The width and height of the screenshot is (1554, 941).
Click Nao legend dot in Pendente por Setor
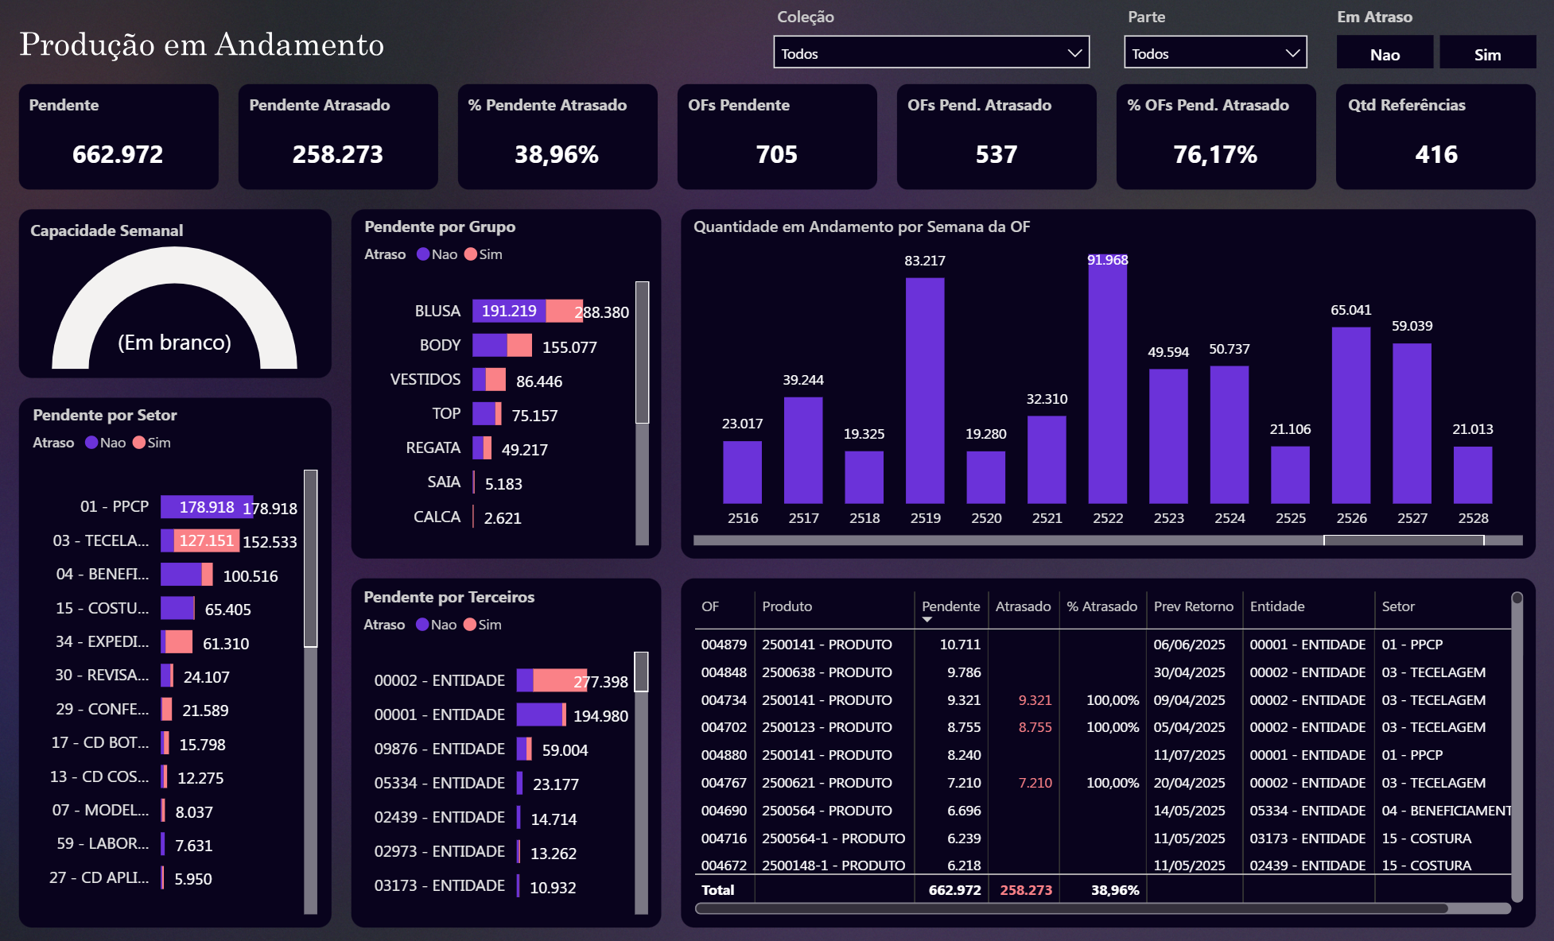(x=91, y=443)
